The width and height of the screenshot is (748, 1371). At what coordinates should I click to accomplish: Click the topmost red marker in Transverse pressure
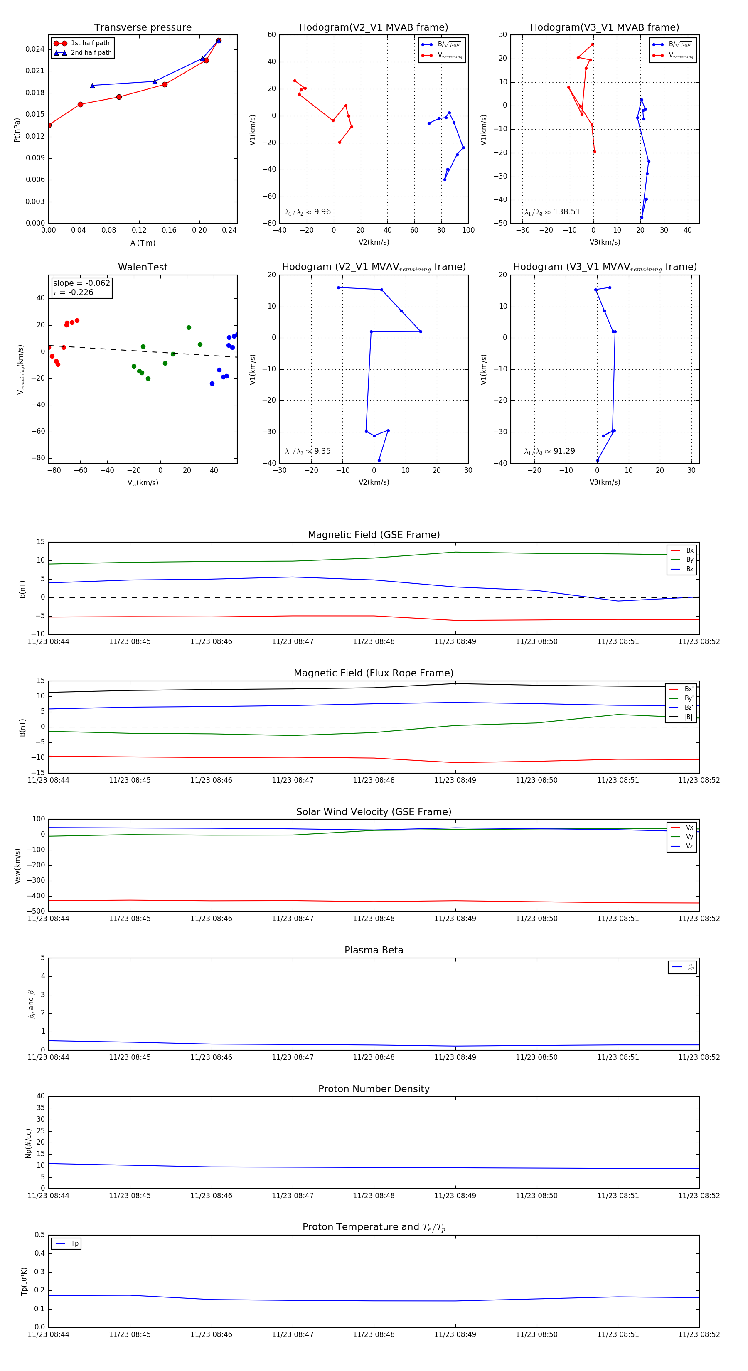(x=218, y=40)
